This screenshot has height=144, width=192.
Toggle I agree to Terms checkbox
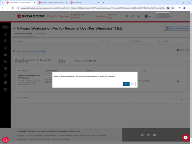(x=14, y=51)
